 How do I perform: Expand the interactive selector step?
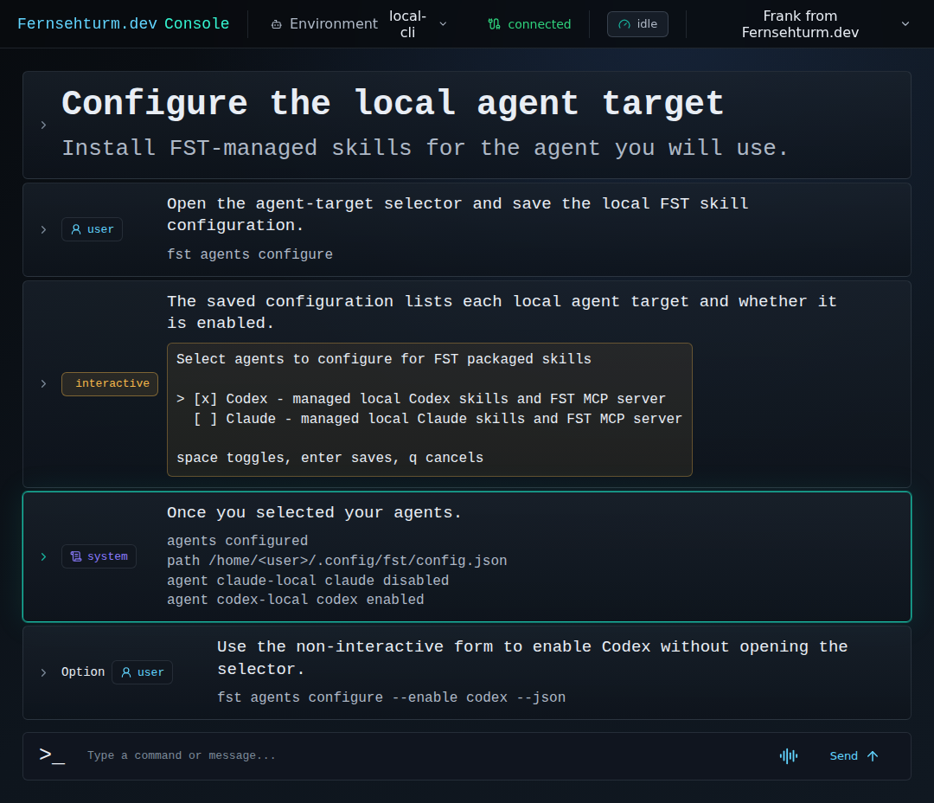(x=43, y=384)
